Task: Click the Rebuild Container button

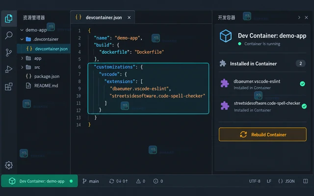Action: 262,134
